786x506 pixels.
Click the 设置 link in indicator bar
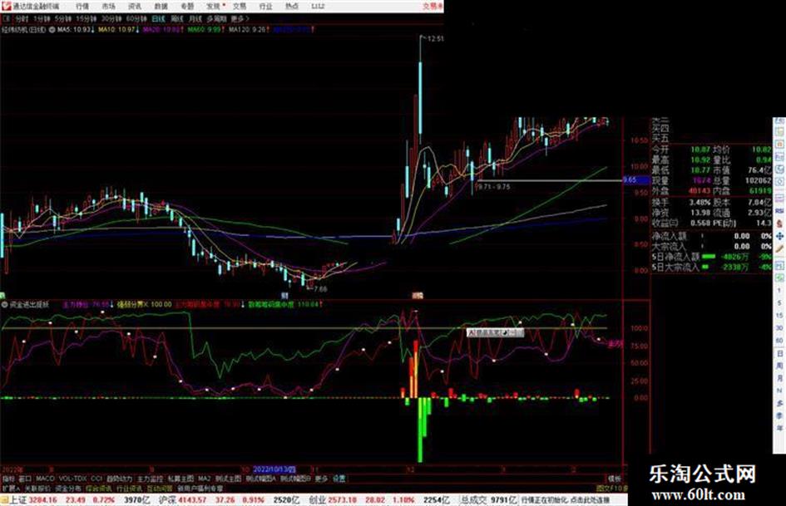click(x=339, y=479)
